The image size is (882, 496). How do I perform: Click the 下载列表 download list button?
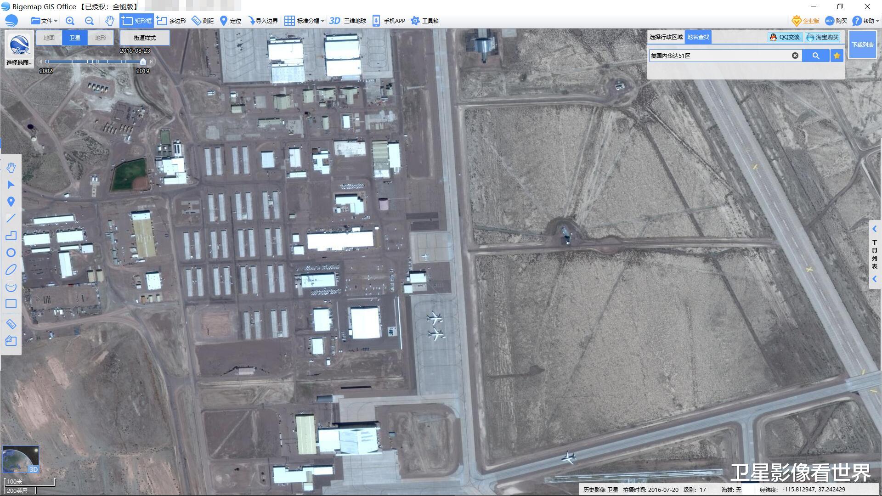(862, 45)
